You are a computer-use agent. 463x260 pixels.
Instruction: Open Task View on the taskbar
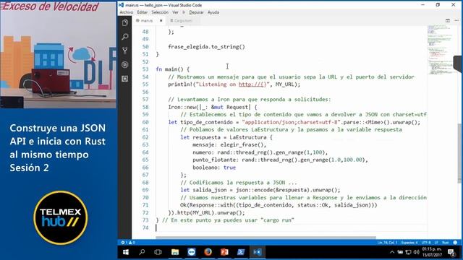(158, 252)
